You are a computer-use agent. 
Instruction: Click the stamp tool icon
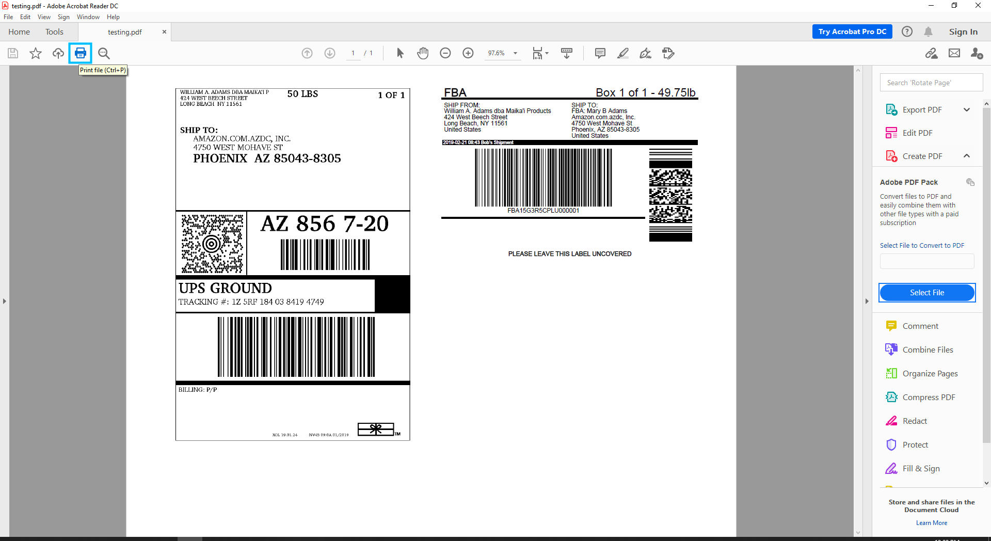pyautogui.click(x=668, y=53)
